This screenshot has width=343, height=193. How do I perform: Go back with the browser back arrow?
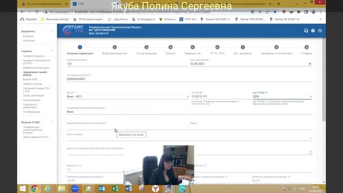pyautogui.click(x=23, y=12)
